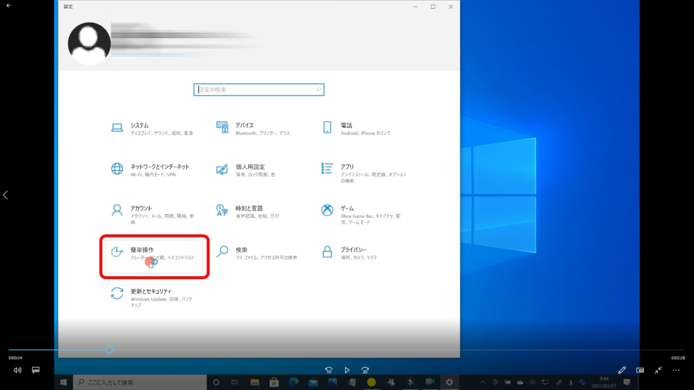Image resolution: width=694 pixels, height=390 pixels.
Task: Go back using top-left arrow
Action: point(8,5)
